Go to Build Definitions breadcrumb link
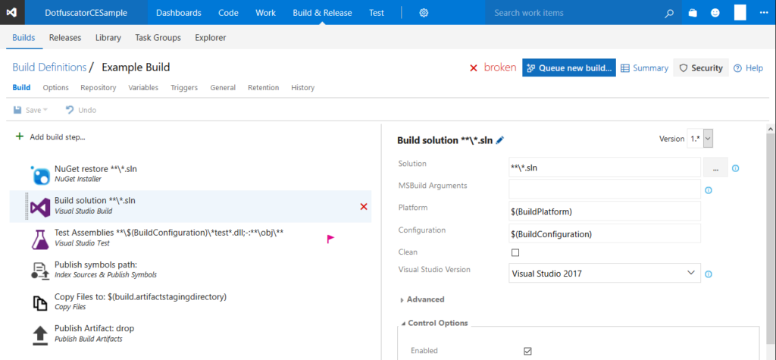Image resolution: width=776 pixels, height=360 pixels. [49, 67]
